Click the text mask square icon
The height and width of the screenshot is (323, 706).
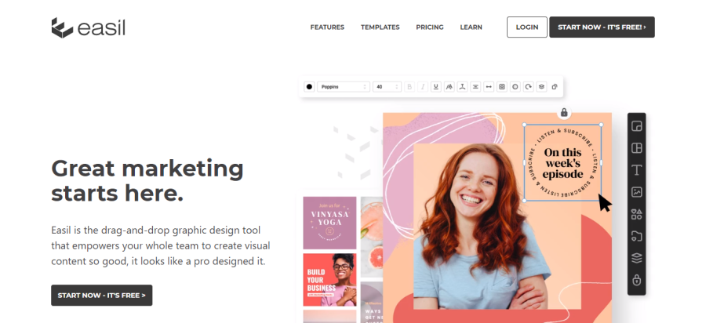501,87
